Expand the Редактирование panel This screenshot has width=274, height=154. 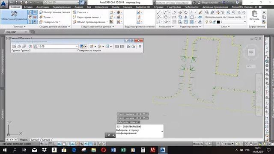[190, 27]
